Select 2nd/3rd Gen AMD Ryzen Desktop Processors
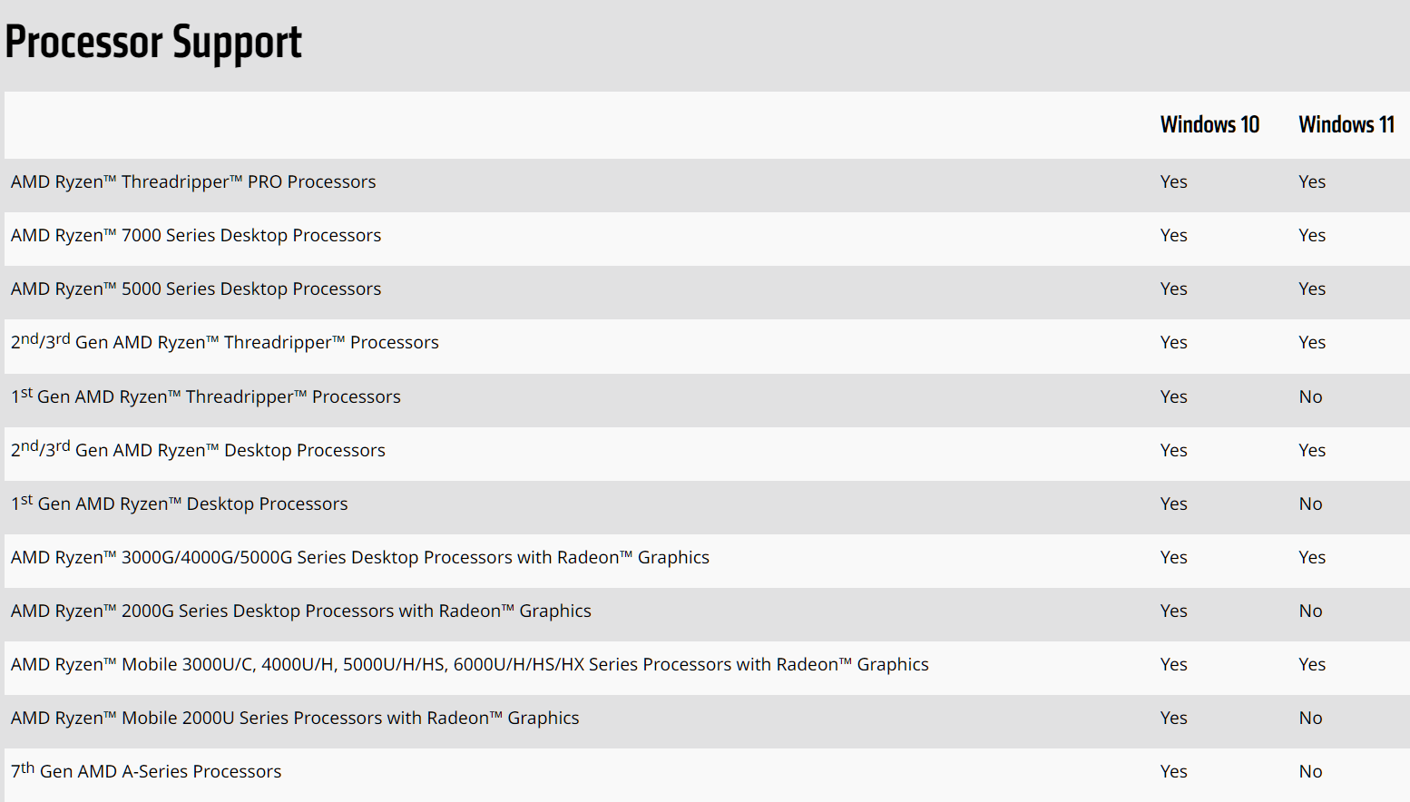The height and width of the screenshot is (802, 1410). (x=198, y=449)
